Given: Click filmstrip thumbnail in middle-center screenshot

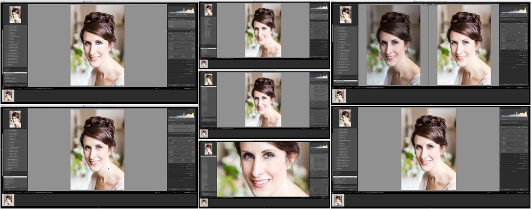Looking at the screenshot, I should point(204,133).
